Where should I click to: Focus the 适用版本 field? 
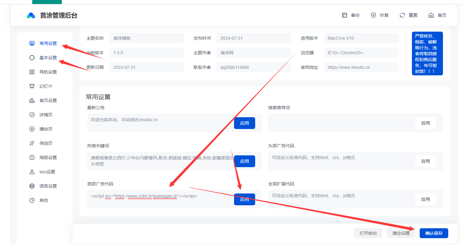361,38
